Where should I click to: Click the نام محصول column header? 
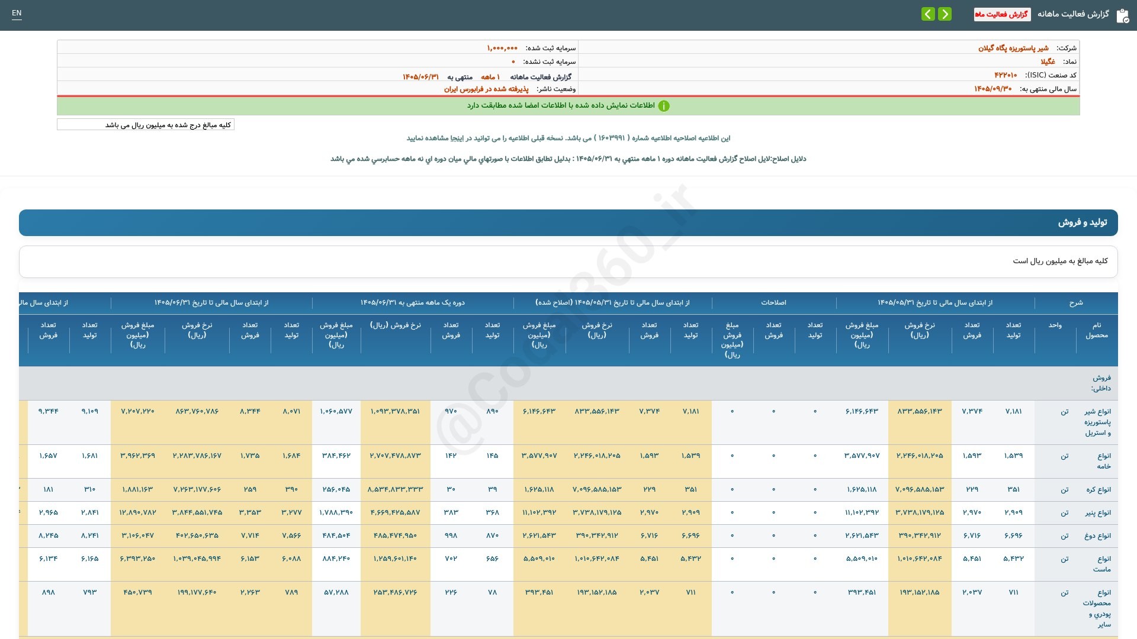(x=1096, y=330)
